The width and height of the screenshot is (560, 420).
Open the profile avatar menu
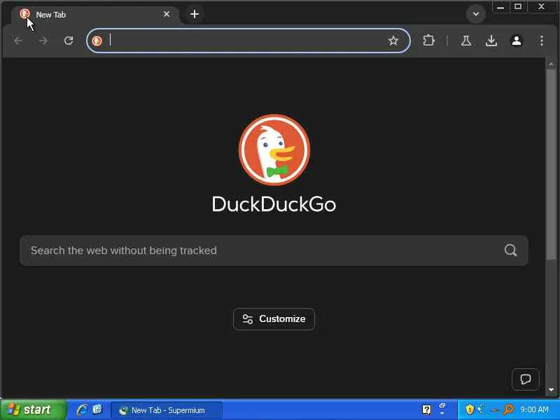pos(517,41)
